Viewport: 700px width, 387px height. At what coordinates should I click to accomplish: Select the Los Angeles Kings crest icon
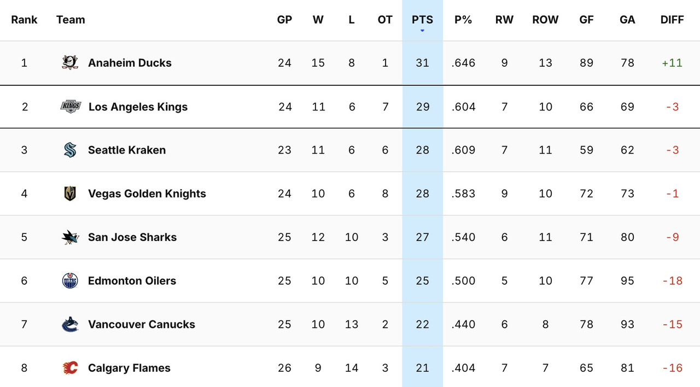(x=69, y=106)
